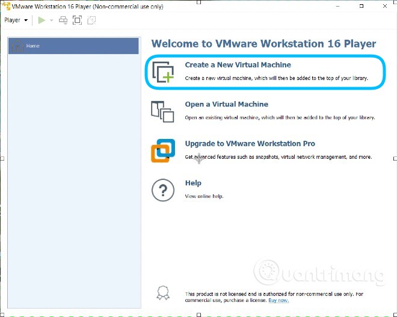Click 'View online help.' text
The width and height of the screenshot is (397, 317).
205,196
